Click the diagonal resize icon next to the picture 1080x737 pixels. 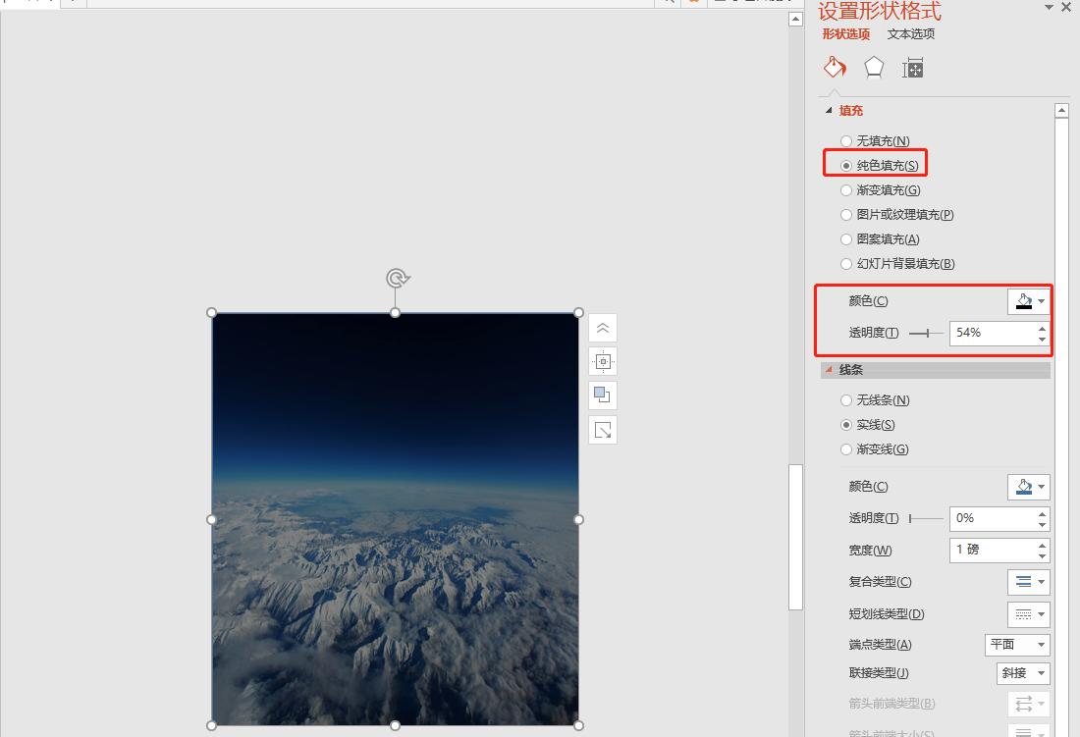(x=602, y=430)
